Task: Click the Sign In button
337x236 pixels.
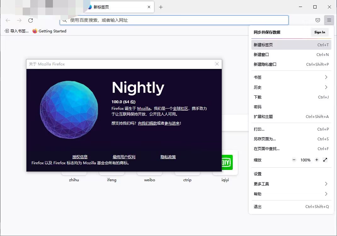Action: pyautogui.click(x=319, y=32)
